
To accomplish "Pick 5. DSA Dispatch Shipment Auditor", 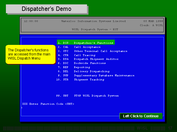I will [x=88, y=59].
